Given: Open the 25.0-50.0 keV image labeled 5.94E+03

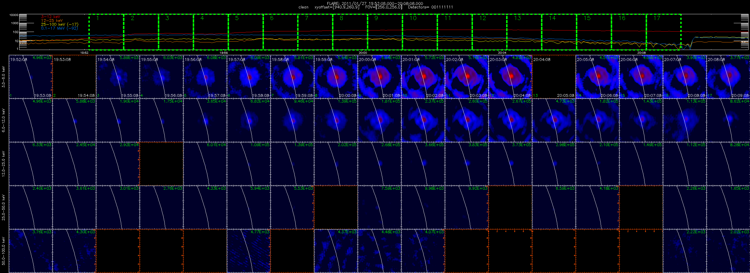Looking at the screenshot, I should 249,208.
